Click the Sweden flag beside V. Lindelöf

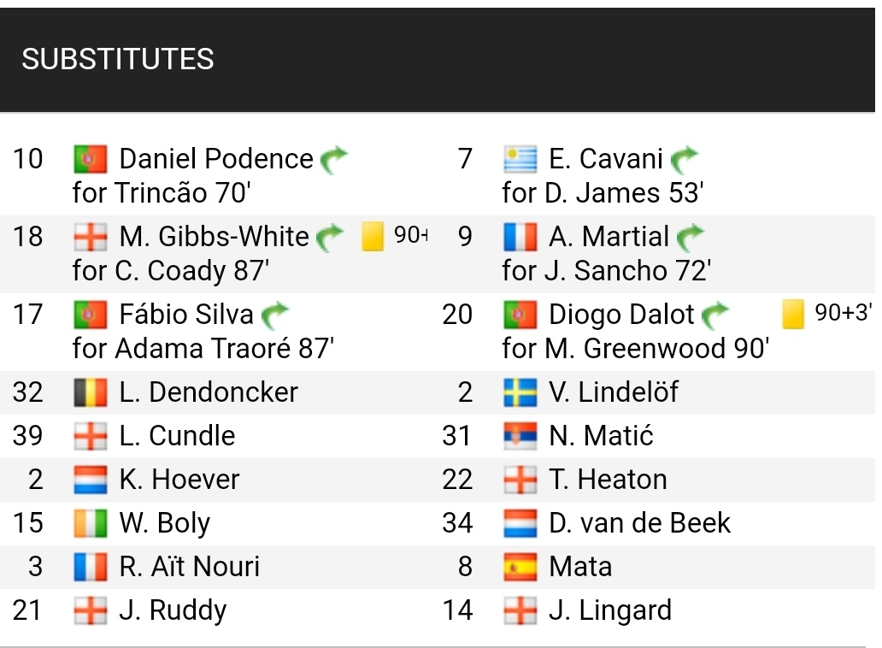pos(520,392)
